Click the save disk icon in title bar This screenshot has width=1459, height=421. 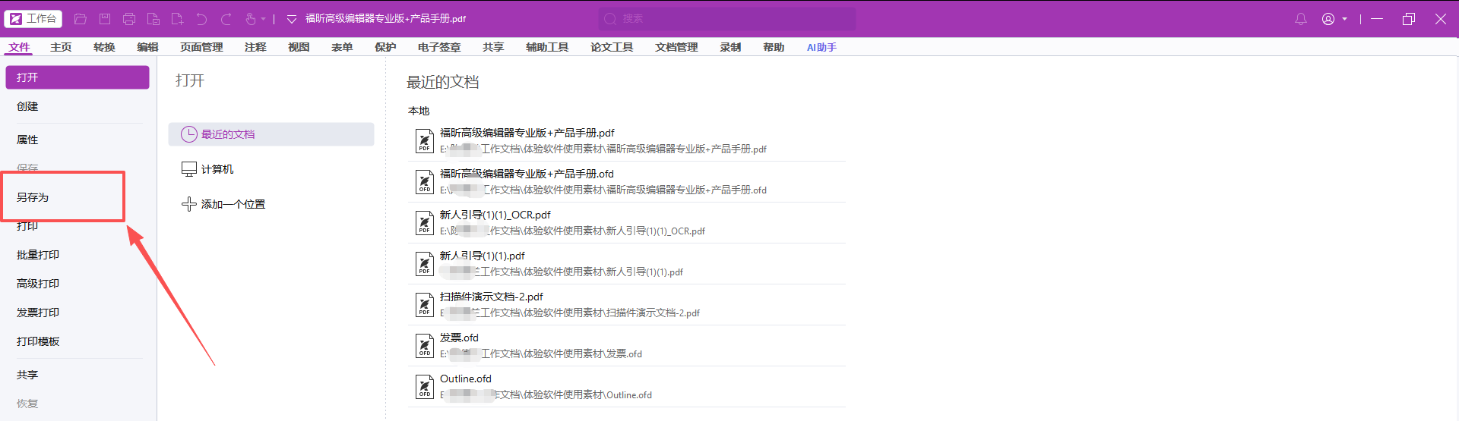105,19
